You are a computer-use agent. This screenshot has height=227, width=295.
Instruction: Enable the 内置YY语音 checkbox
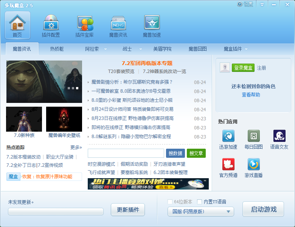point(199,202)
